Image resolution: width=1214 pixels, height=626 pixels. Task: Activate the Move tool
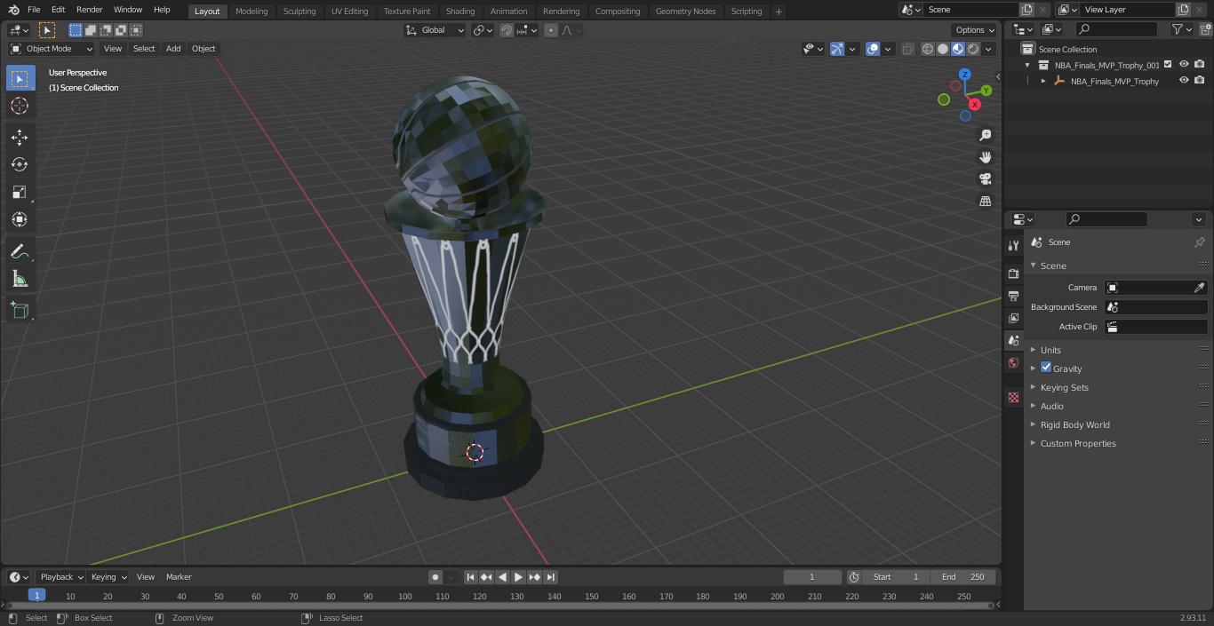coord(20,137)
